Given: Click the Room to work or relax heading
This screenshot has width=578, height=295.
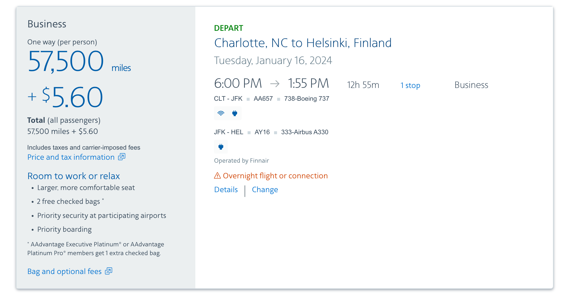Looking at the screenshot, I should (x=74, y=176).
